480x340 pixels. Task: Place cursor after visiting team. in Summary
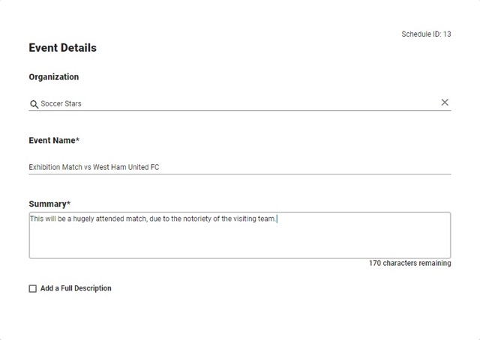coord(277,219)
